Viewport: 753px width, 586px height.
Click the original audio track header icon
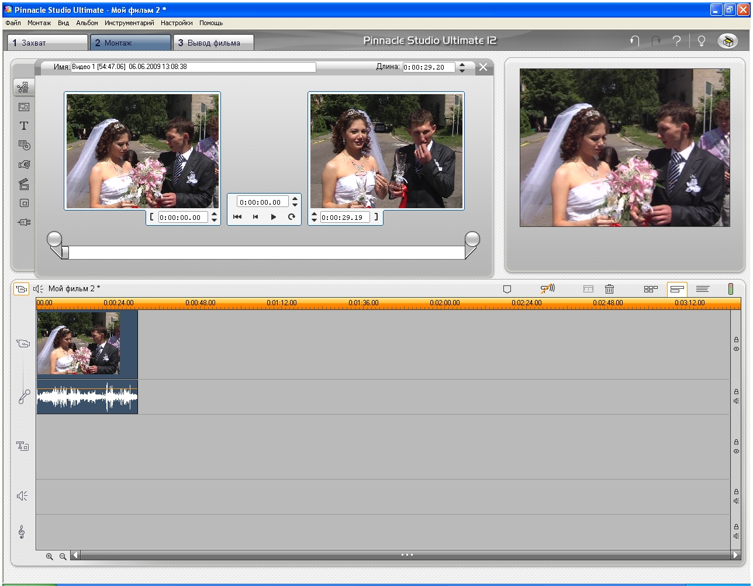23,397
